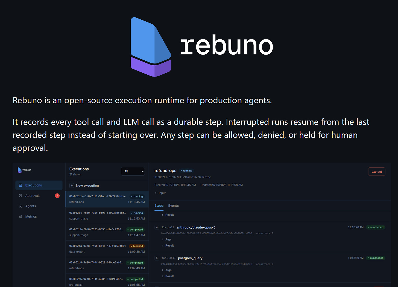Click the refund-ops detail heading

pos(165,171)
